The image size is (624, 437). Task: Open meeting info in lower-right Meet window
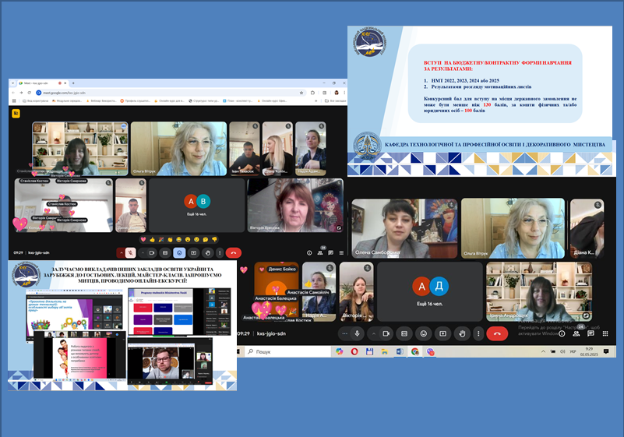point(562,333)
